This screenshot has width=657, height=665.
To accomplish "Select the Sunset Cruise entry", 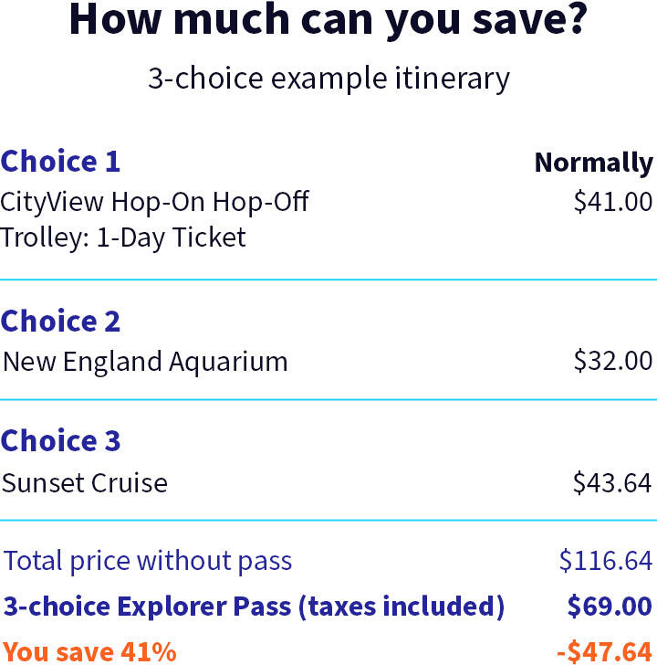I will [x=85, y=483].
